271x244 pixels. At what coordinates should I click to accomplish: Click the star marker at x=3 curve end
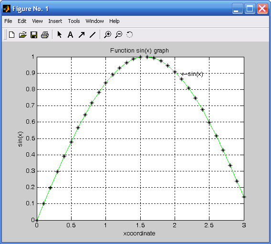pos(244,197)
